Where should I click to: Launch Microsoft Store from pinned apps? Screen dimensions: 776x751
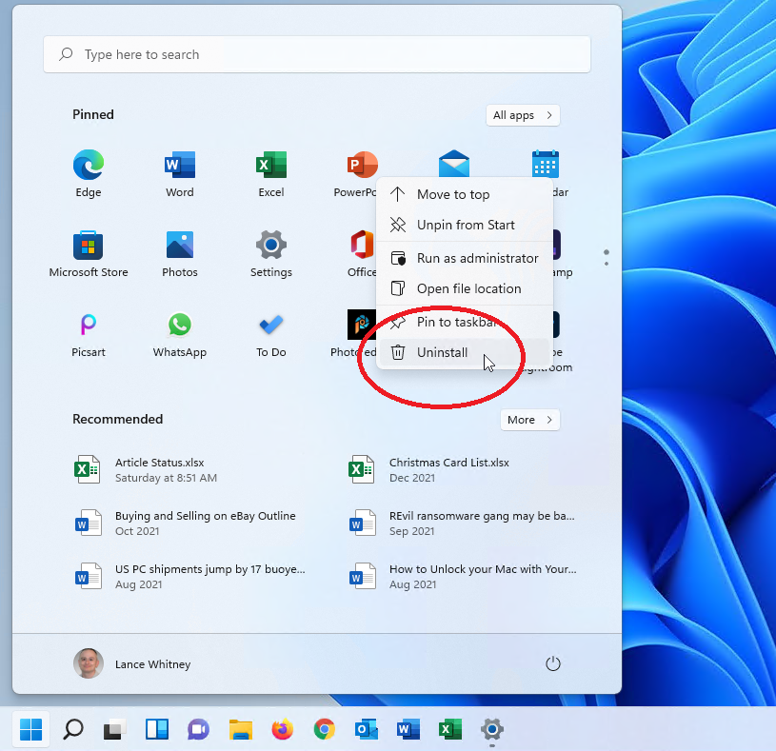coord(89,253)
